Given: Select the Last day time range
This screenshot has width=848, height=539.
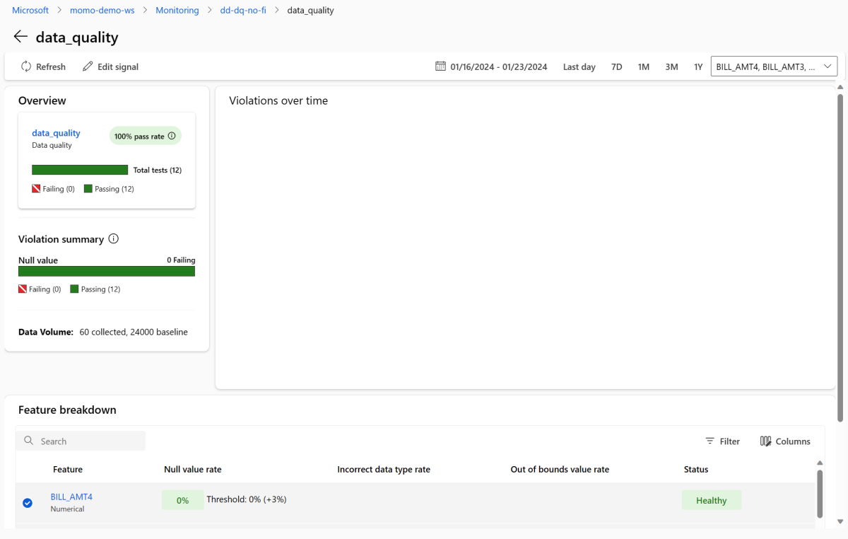Looking at the screenshot, I should tap(579, 66).
